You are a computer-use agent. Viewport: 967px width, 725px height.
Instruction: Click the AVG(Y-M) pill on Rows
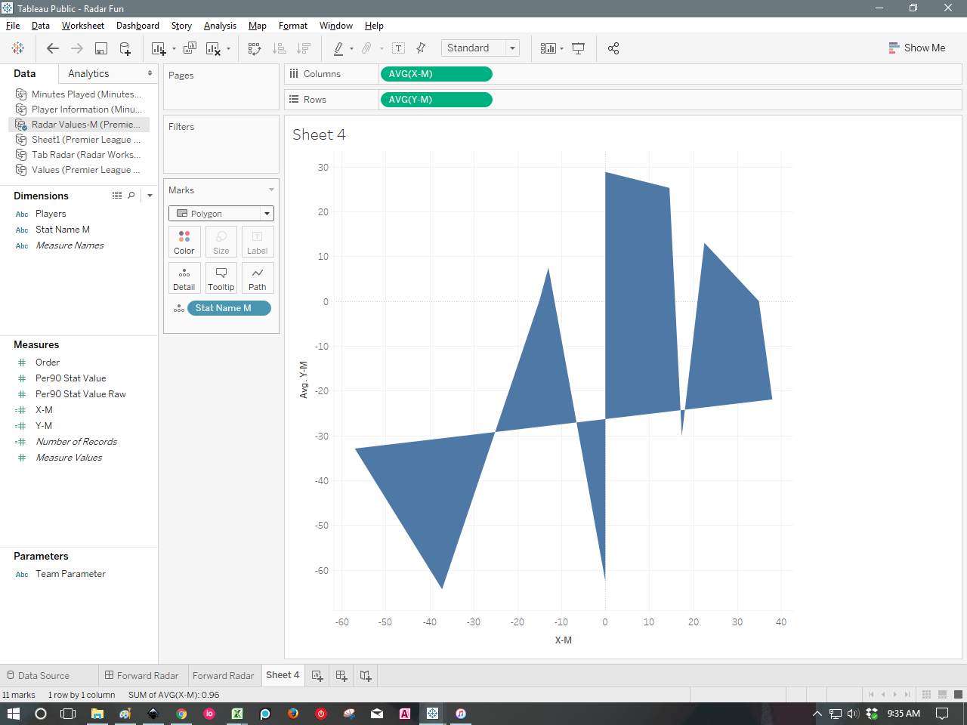tap(436, 99)
